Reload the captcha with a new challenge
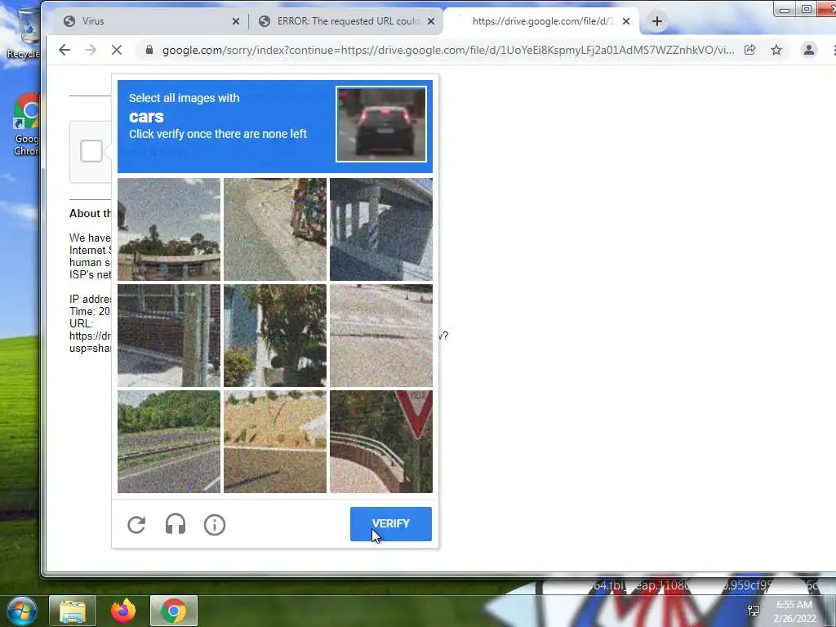The height and width of the screenshot is (627, 836). tap(136, 525)
